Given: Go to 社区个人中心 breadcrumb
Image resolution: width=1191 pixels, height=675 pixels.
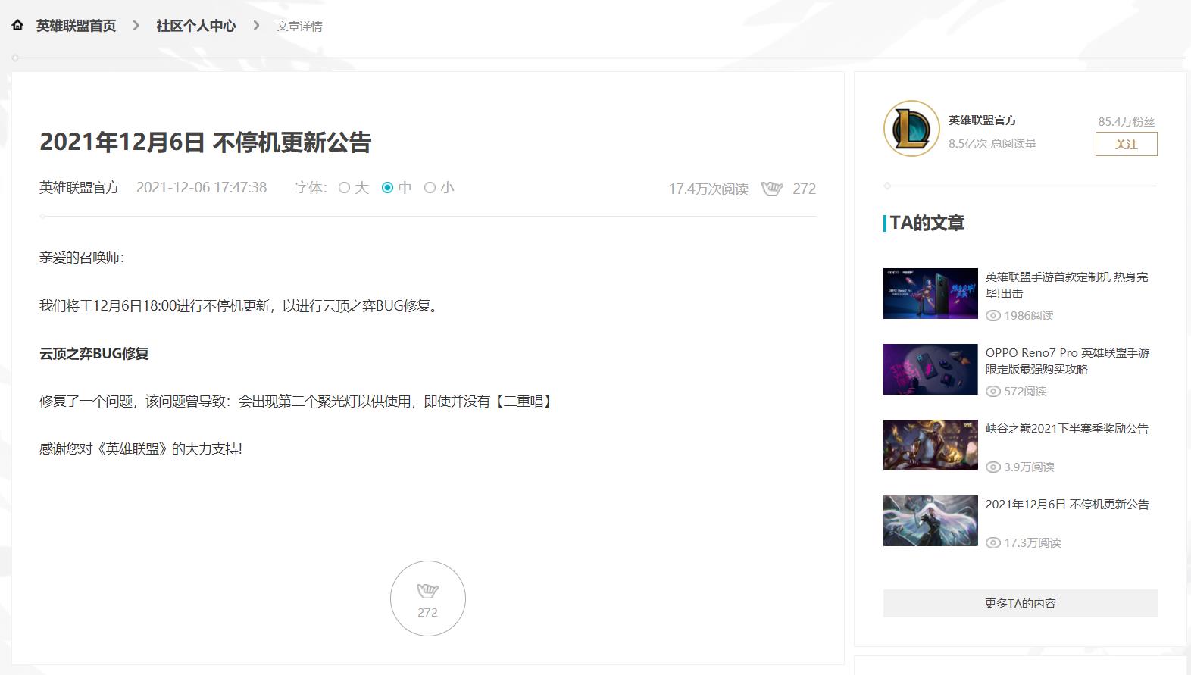Looking at the screenshot, I should 195,26.
